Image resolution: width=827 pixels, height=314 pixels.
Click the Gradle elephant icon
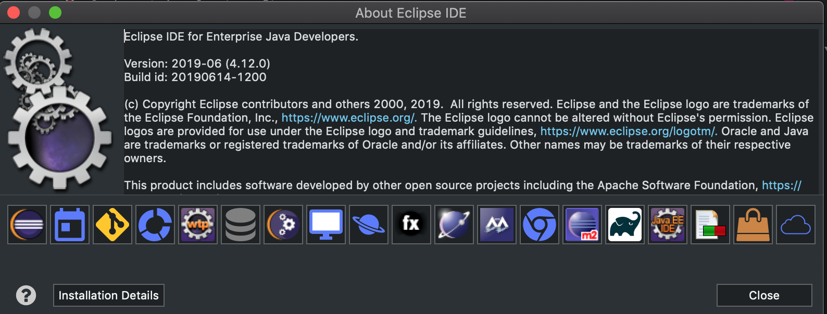tap(625, 225)
